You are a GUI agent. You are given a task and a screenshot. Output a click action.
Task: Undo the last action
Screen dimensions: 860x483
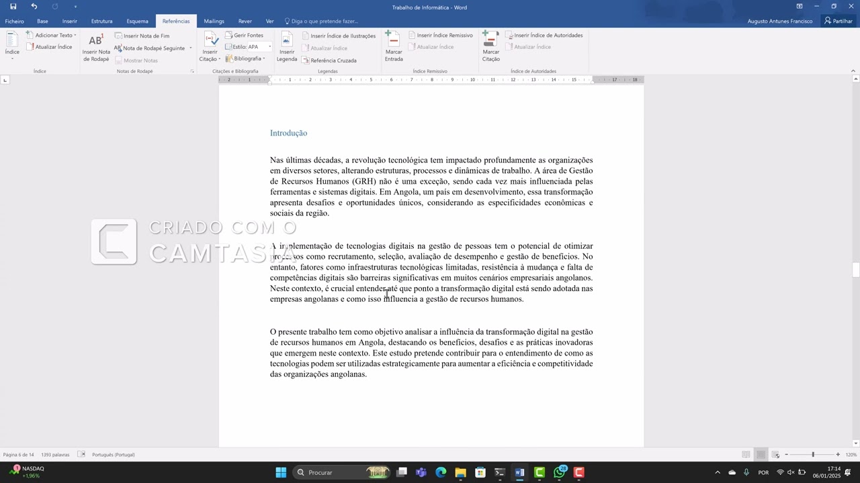pos(34,7)
